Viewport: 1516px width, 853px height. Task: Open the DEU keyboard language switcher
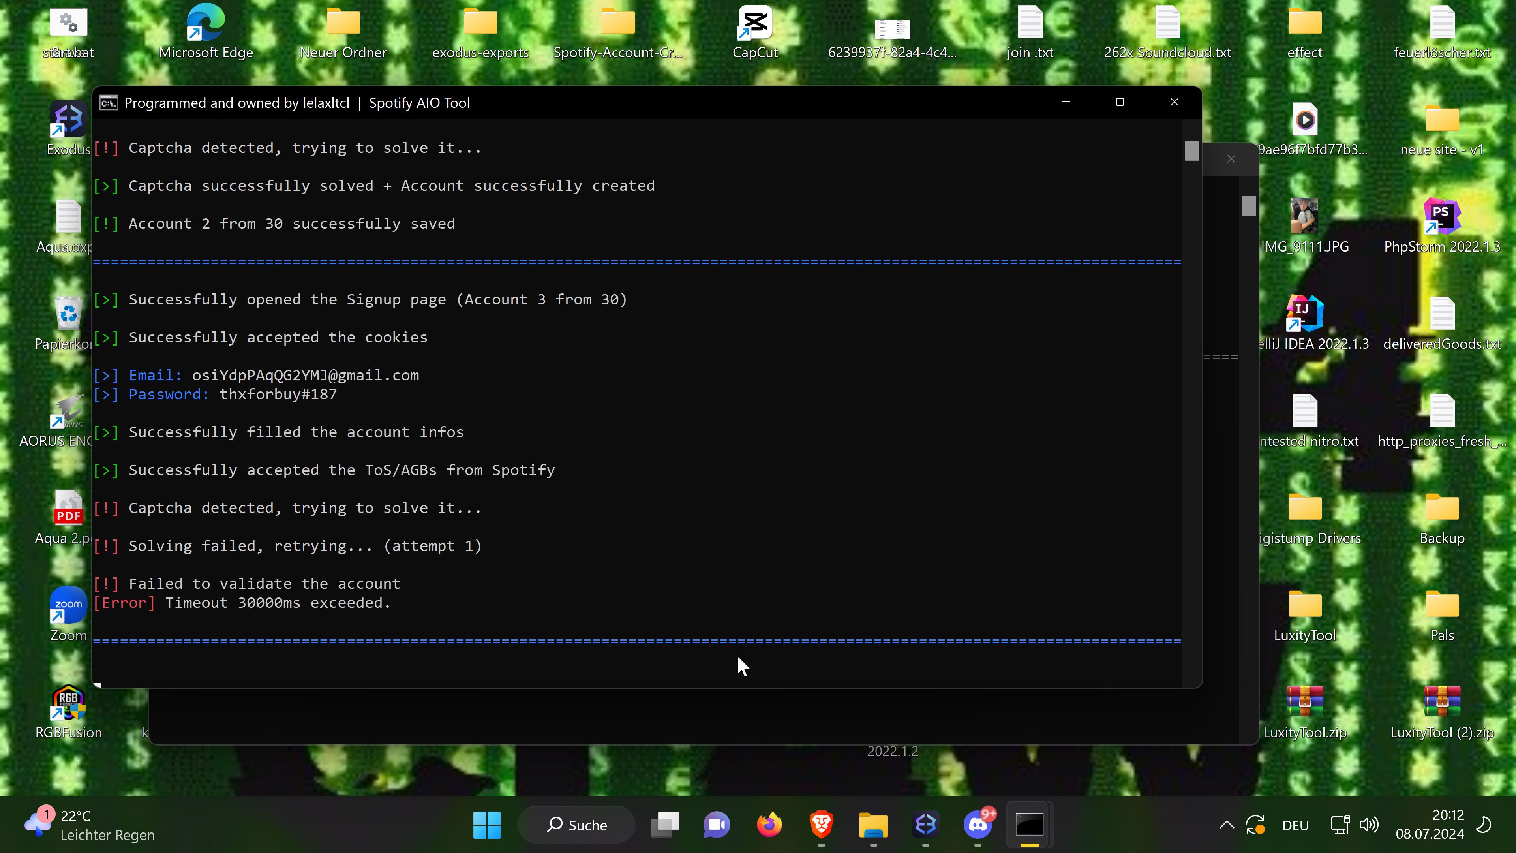1295,825
